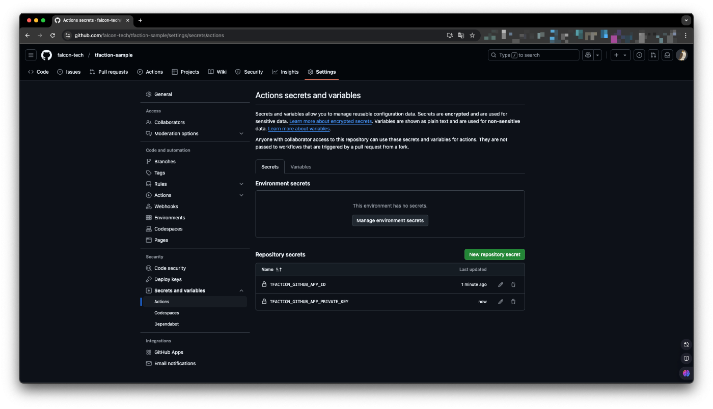Open the browser translate icon
Image resolution: width=713 pixels, height=409 pixels.
coord(461,36)
